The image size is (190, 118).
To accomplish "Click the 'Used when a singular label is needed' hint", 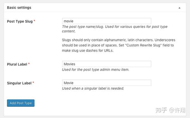I will tap(93, 88).
